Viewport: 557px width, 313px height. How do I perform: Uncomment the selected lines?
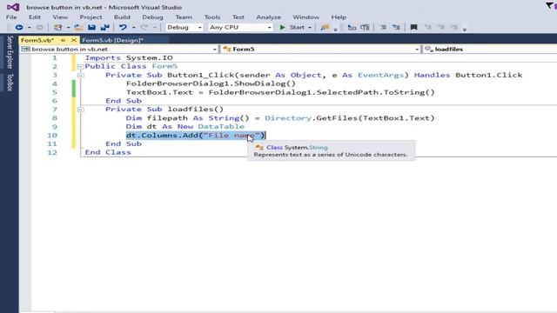pyautogui.click(x=396, y=27)
